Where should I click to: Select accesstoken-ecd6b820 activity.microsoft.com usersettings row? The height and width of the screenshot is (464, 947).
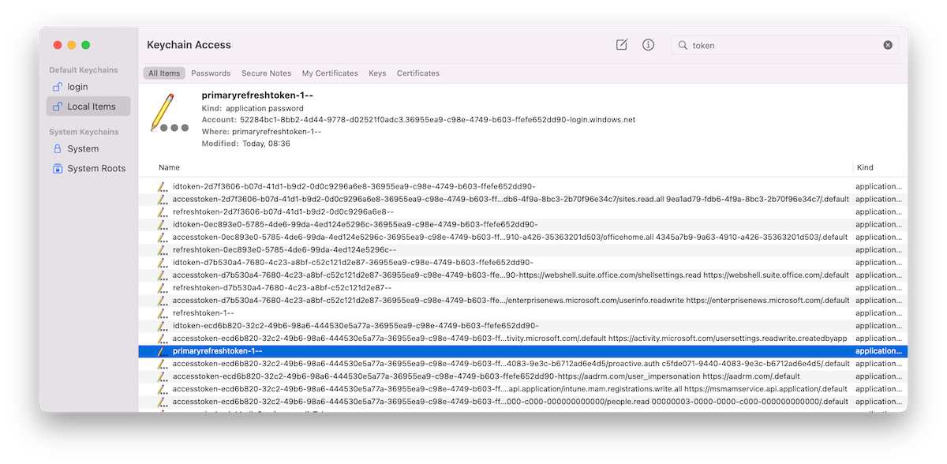coord(522,338)
